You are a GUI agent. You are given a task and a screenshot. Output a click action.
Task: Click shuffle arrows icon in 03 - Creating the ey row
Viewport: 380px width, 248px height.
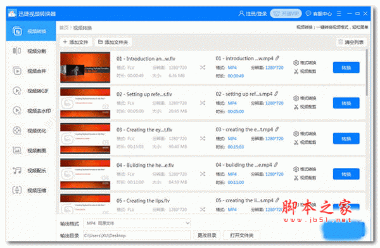(x=203, y=138)
